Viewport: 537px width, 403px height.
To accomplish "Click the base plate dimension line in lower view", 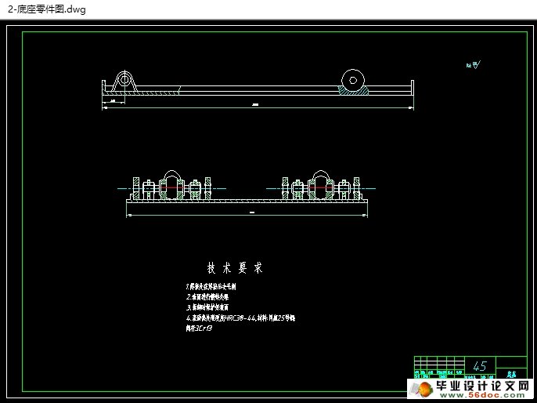I will (251, 212).
